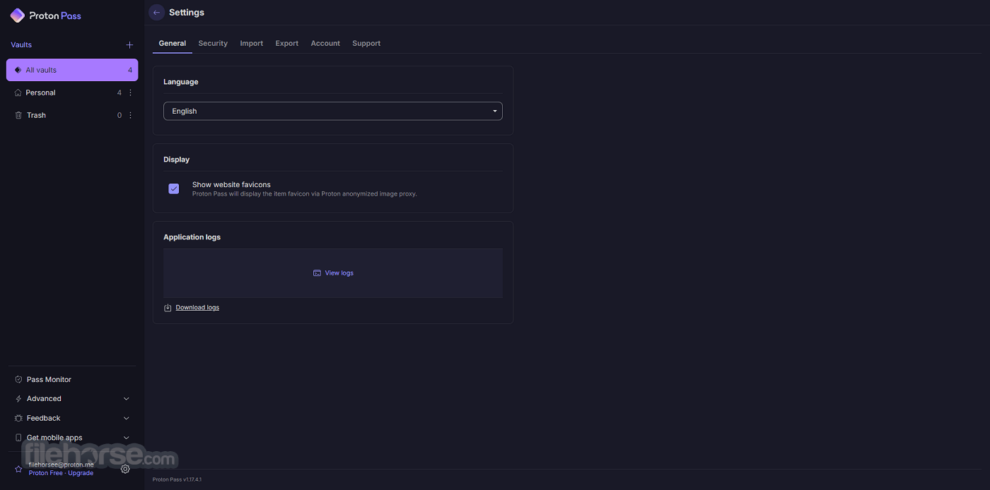Click the Personal vault home icon
The image size is (990, 490).
[x=18, y=92]
